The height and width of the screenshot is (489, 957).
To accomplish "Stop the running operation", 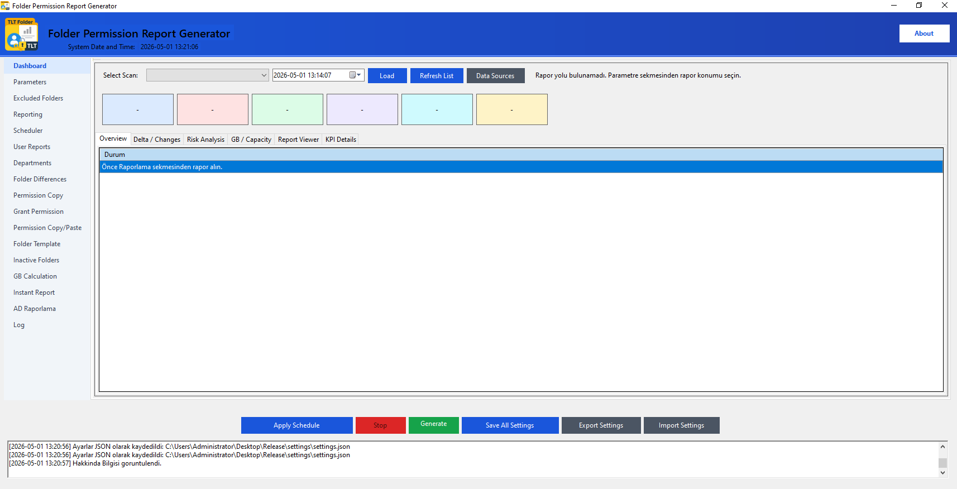I will pos(380,425).
